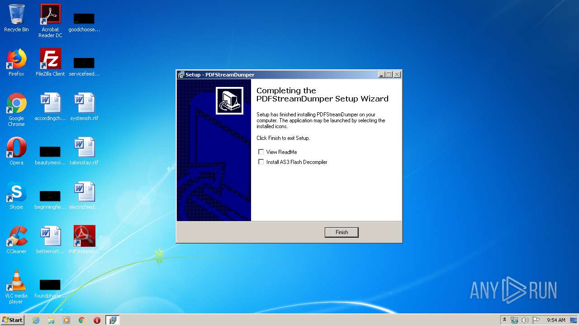Launch the Google Chrome desktop shortcut
This screenshot has width=579, height=326.
[x=16, y=110]
